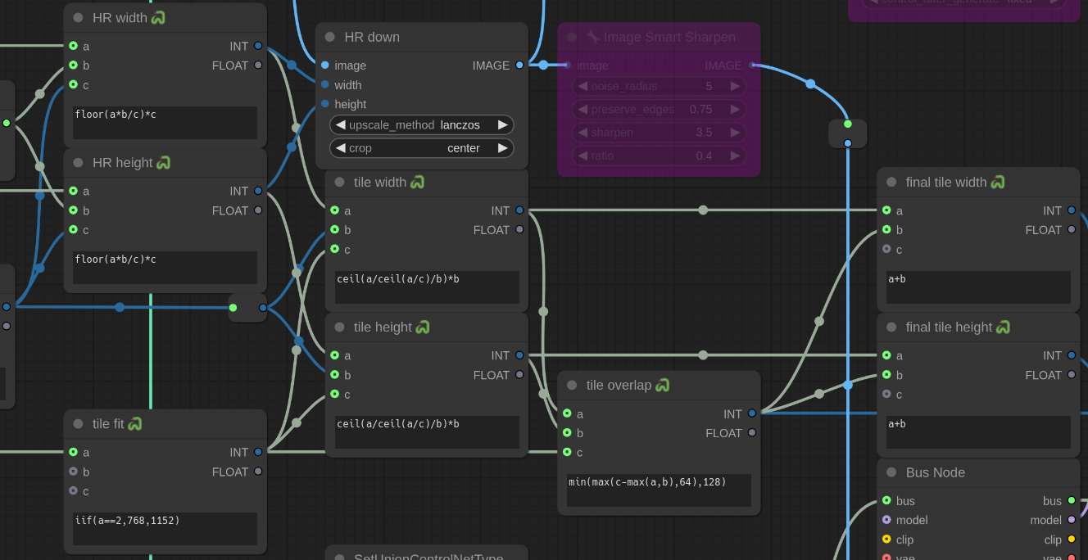Click the HR down IMAGE output socket
Viewport: 1088px width, 560px height.
(519, 65)
